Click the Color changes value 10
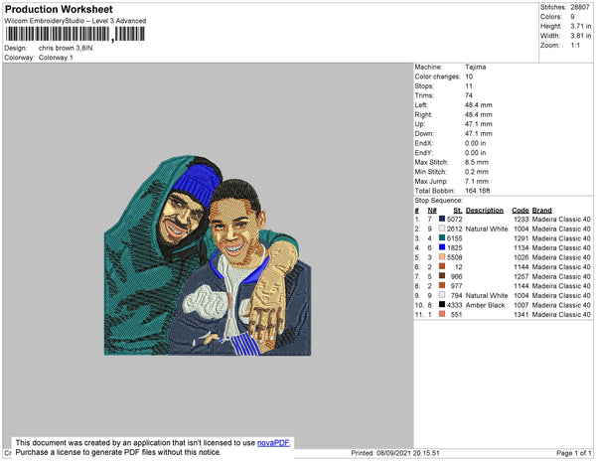The width and height of the screenshot is (596, 461). point(469,77)
